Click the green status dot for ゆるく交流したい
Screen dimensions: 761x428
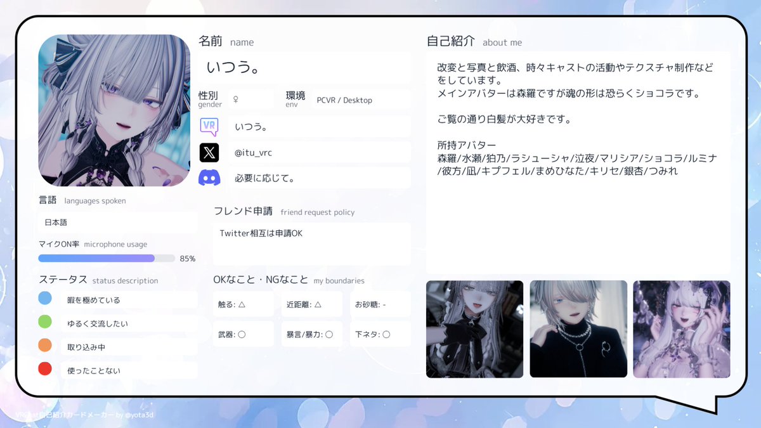(x=44, y=321)
